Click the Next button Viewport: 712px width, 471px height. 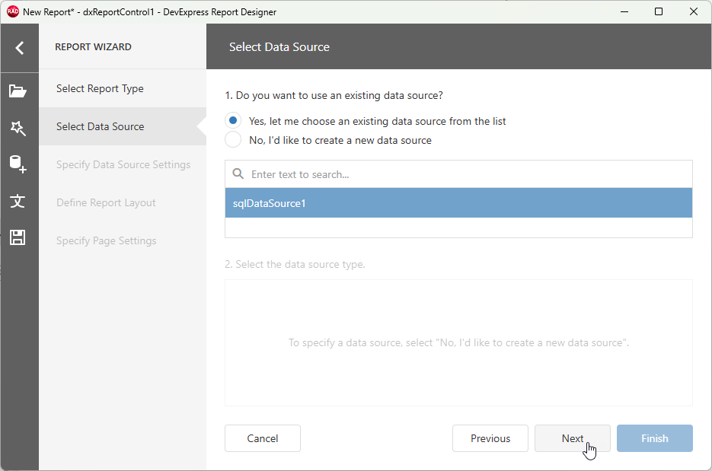[573, 438]
